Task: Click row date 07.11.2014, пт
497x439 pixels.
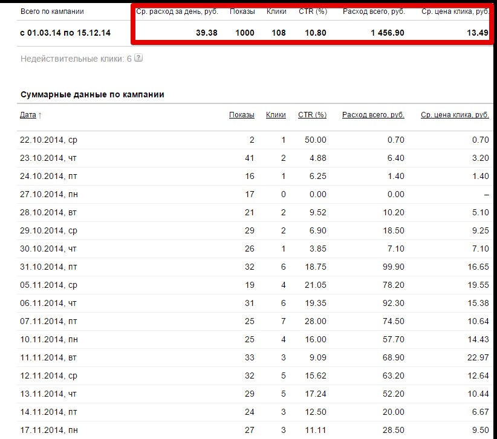Action: [x=48, y=321]
